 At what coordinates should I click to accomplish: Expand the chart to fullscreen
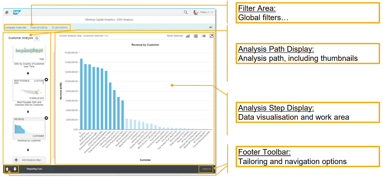pos(212,36)
